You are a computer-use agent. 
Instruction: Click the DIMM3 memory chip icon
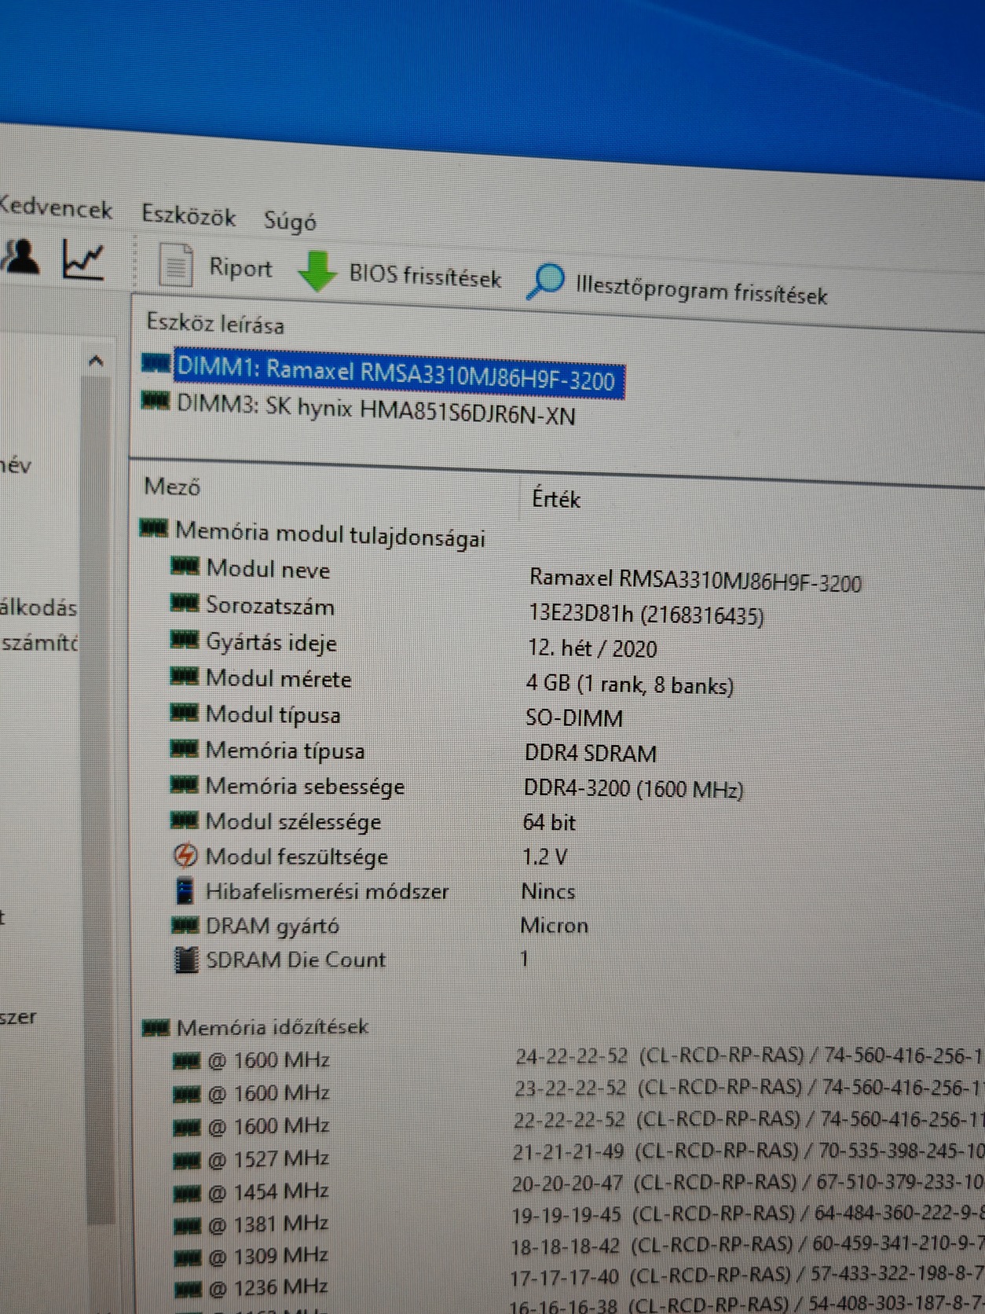156,401
